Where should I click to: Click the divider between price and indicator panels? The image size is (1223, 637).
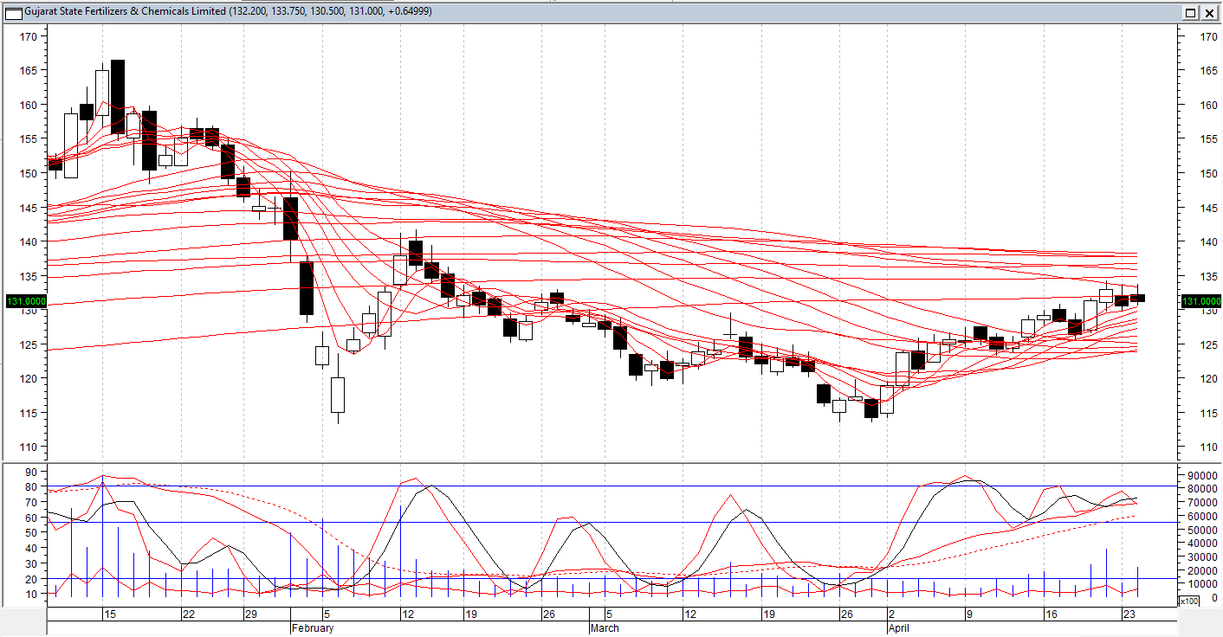[611, 462]
